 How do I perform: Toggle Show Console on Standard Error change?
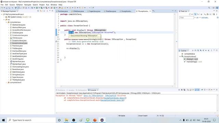point(198,90)
